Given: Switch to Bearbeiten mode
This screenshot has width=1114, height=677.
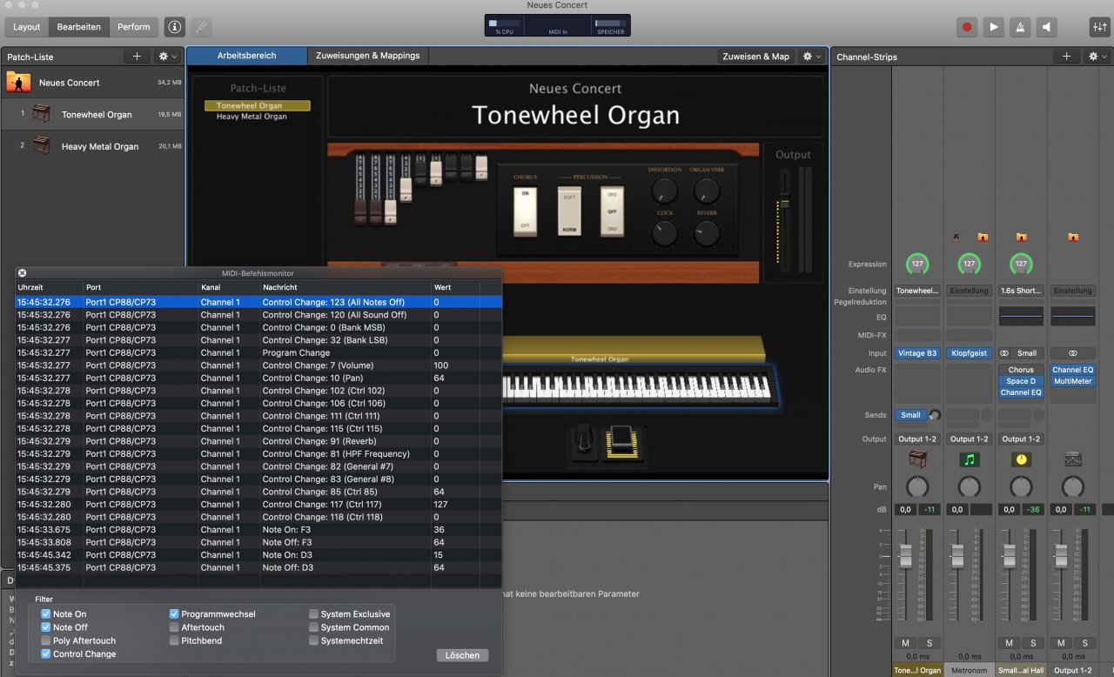Looking at the screenshot, I should (78, 27).
